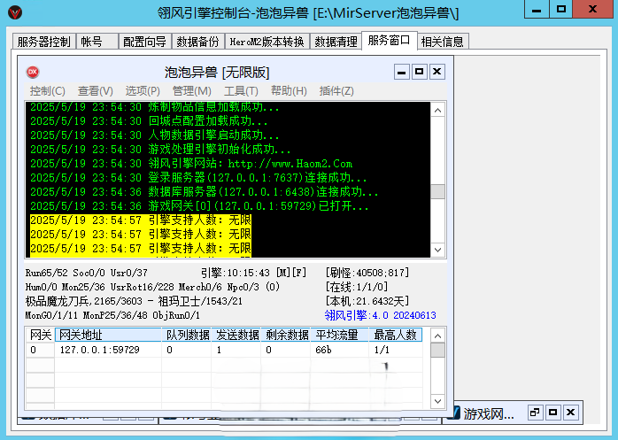
Task: Switch to the 数据备份 tab
Action: pyautogui.click(x=197, y=42)
